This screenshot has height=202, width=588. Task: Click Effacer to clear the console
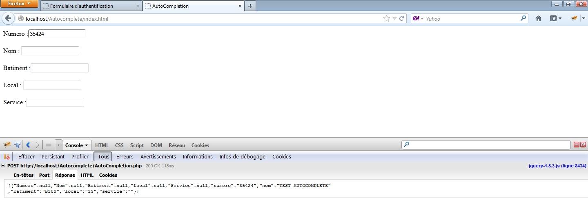27,157
